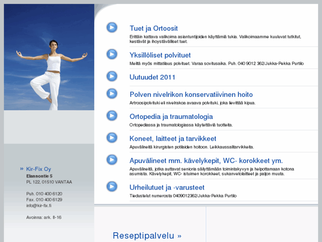Screen dimensions: 322x242
Task: Click the arrow icon beside Yksillöliset polvituet
Action: point(112,54)
